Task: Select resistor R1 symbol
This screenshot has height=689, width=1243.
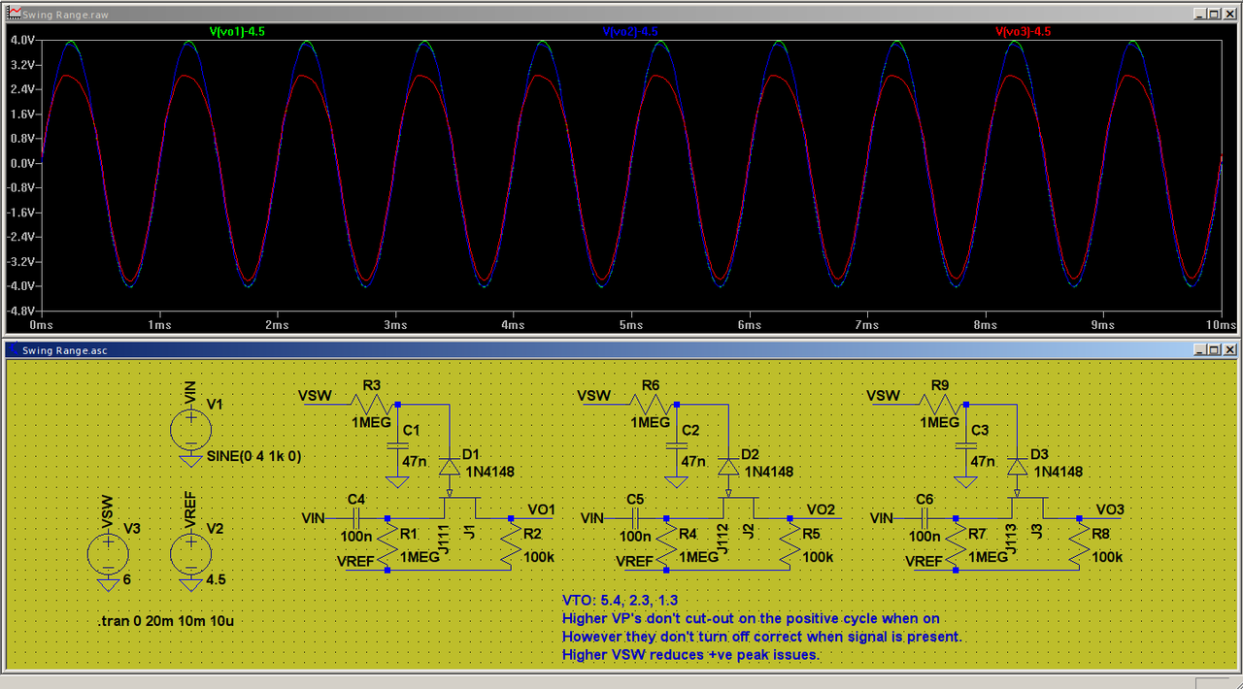Action: click(x=388, y=544)
